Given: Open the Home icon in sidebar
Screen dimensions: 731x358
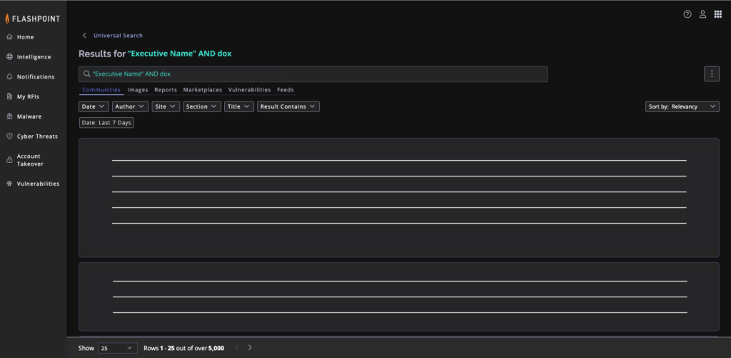Looking at the screenshot, I should (9, 37).
